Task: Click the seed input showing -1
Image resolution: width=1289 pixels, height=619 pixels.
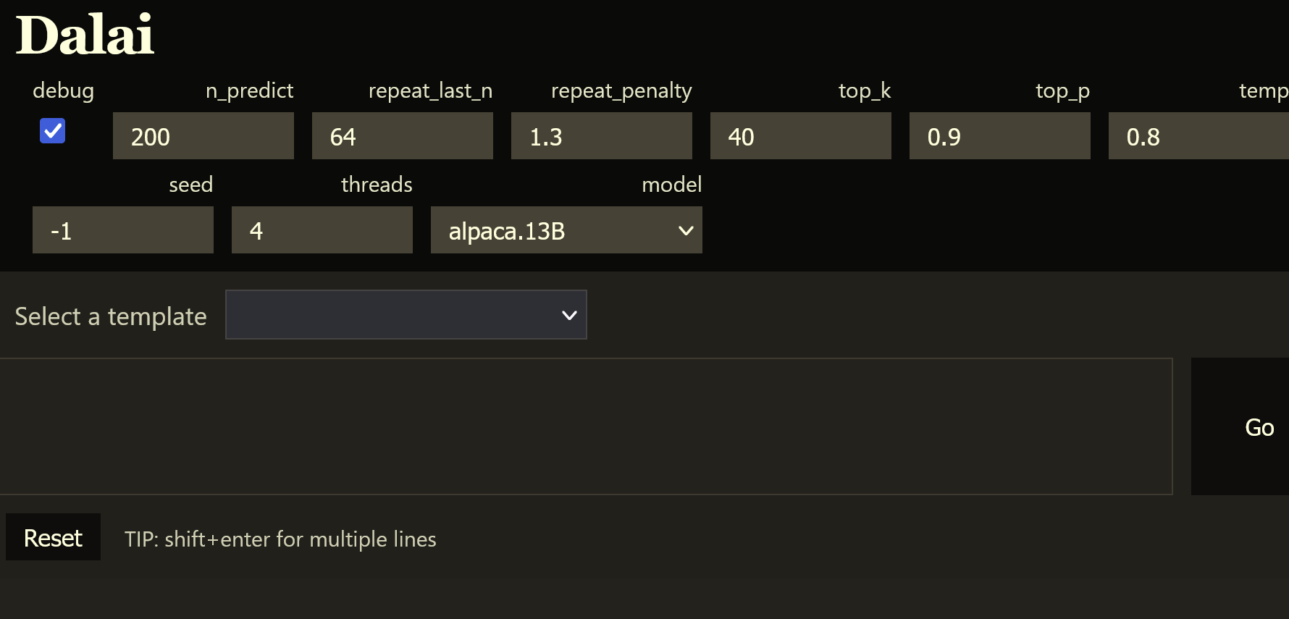Action: [122, 230]
